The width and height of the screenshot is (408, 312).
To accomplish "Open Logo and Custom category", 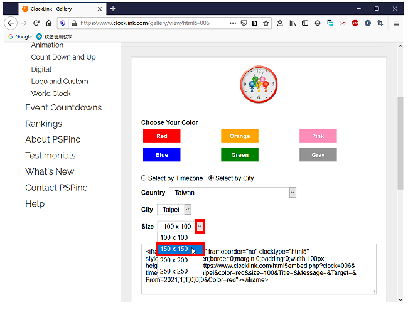I will (60, 82).
